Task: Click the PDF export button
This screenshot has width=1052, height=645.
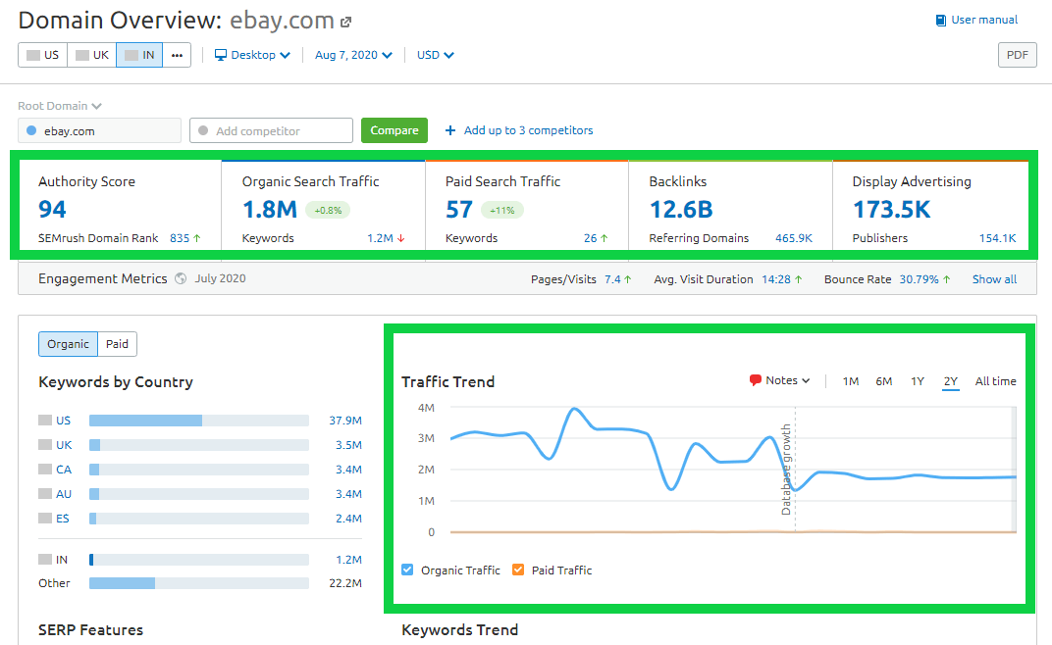Action: (x=1017, y=55)
